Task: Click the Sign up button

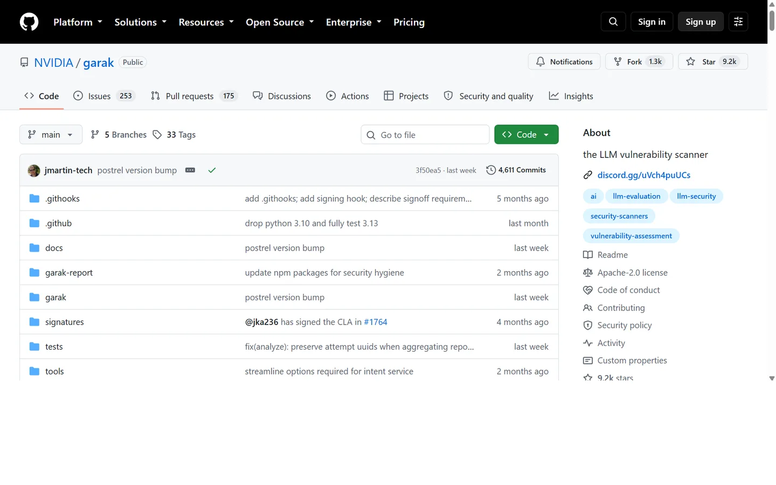Action: coord(701,22)
